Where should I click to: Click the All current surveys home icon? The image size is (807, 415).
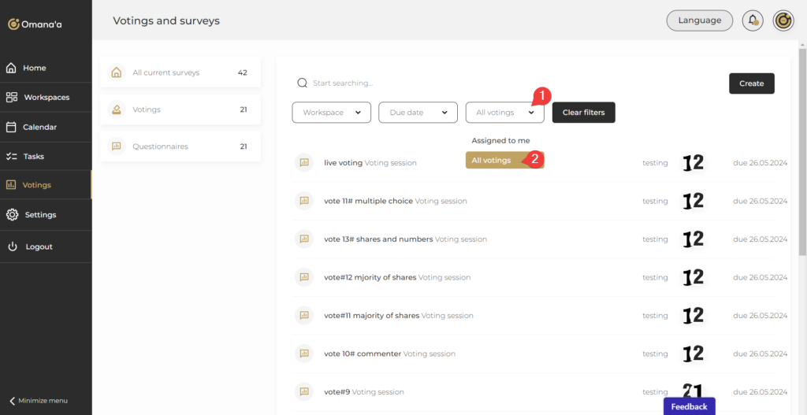117,72
